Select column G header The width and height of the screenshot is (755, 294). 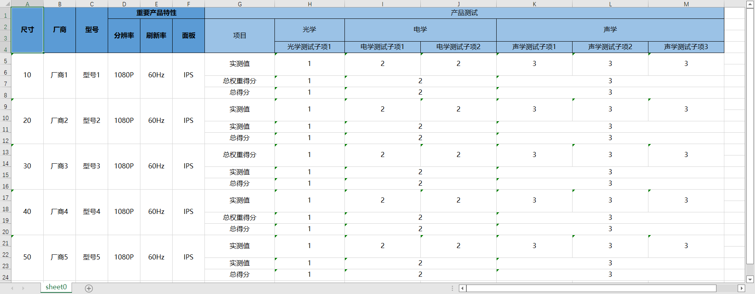click(x=239, y=4)
